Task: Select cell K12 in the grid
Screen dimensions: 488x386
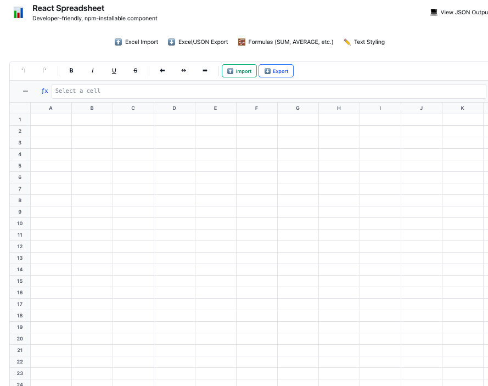Action: coord(463,247)
